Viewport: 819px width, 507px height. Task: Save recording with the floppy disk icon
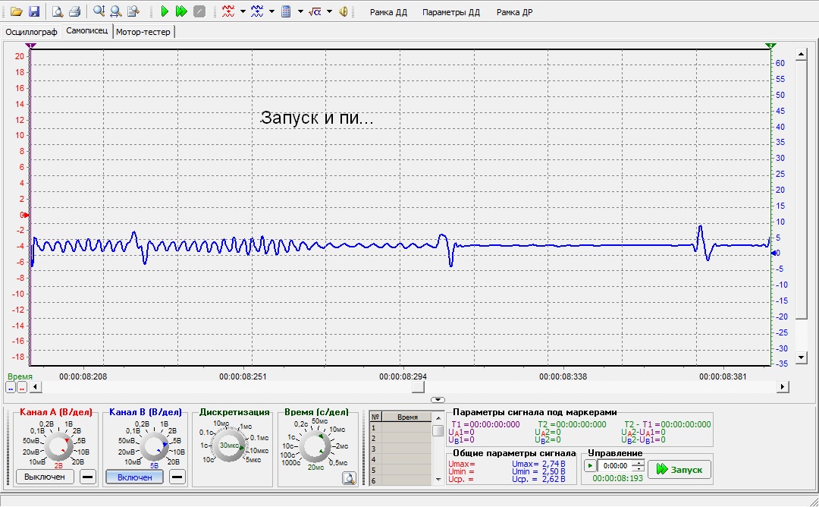coord(33,11)
